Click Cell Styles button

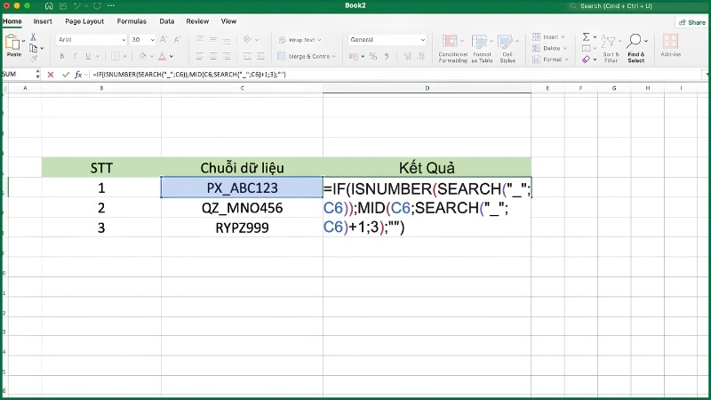507,49
